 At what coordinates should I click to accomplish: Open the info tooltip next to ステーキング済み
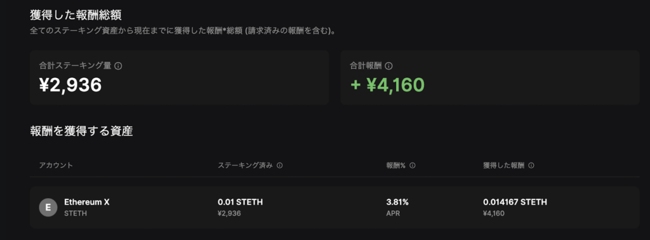point(280,165)
